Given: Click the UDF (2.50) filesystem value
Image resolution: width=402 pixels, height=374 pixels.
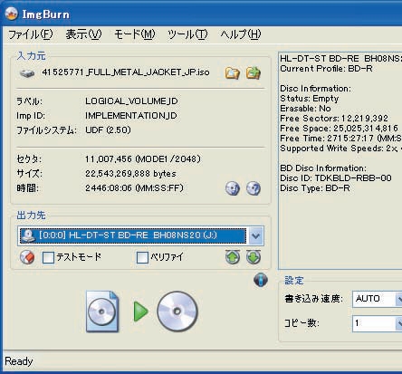Looking at the screenshot, I should [x=108, y=130].
